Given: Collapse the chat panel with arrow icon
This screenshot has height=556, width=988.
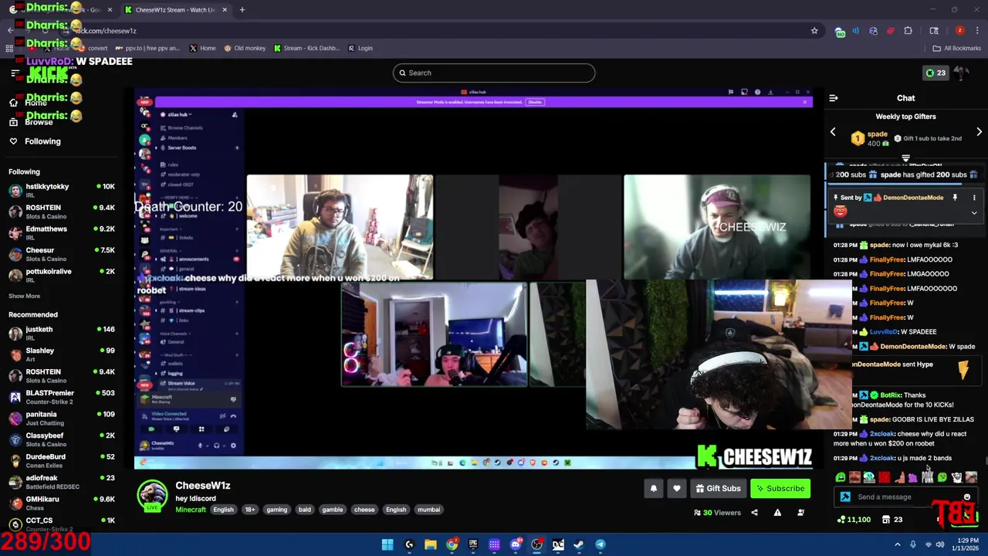Looking at the screenshot, I should 834,98.
